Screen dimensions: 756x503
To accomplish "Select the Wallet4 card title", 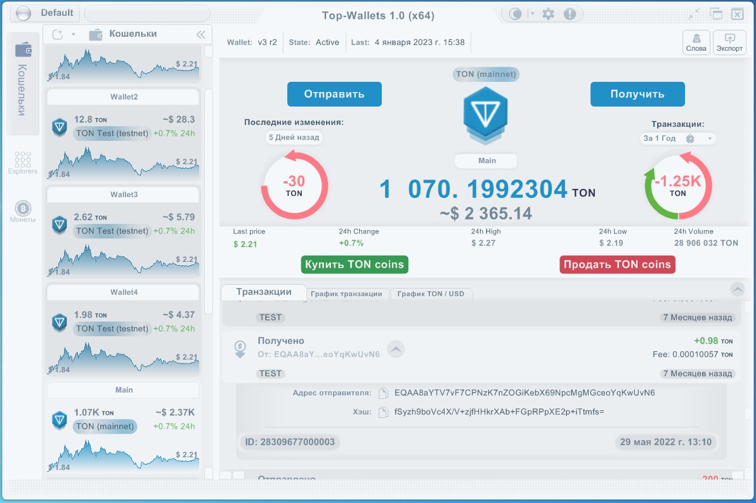I will pyautogui.click(x=124, y=292).
